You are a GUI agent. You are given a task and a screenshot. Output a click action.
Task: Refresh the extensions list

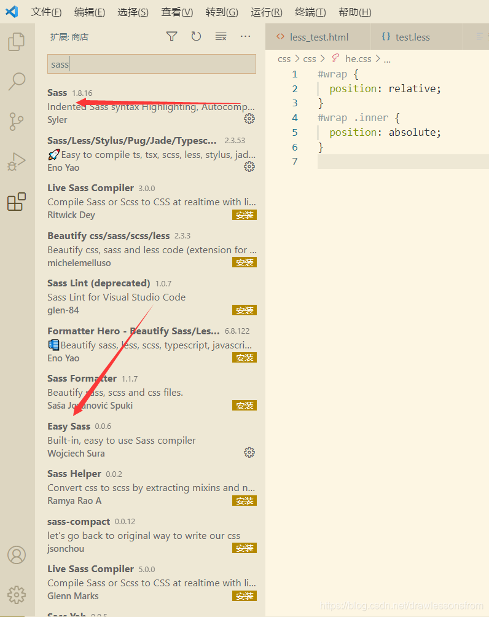196,37
